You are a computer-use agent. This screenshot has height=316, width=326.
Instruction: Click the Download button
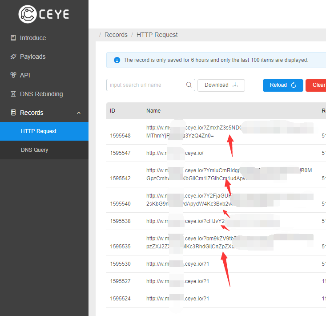pyautogui.click(x=221, y=85)
